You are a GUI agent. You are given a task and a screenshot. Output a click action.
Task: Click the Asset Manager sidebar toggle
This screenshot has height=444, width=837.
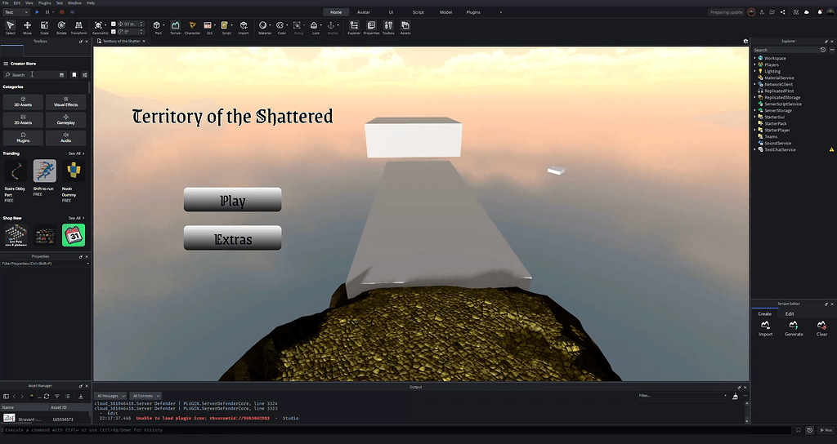click(6, 396)
